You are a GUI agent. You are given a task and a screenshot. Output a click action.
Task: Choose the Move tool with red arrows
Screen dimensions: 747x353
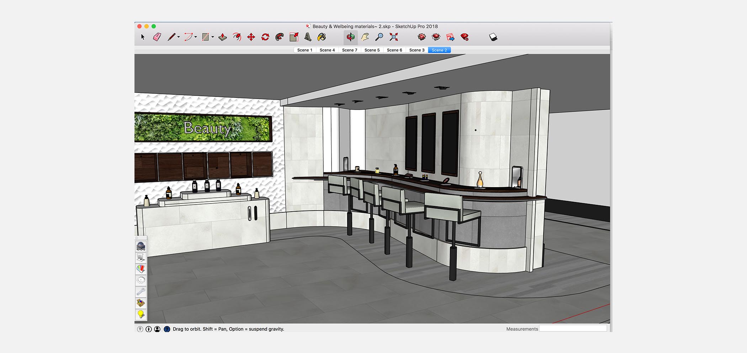251,37
